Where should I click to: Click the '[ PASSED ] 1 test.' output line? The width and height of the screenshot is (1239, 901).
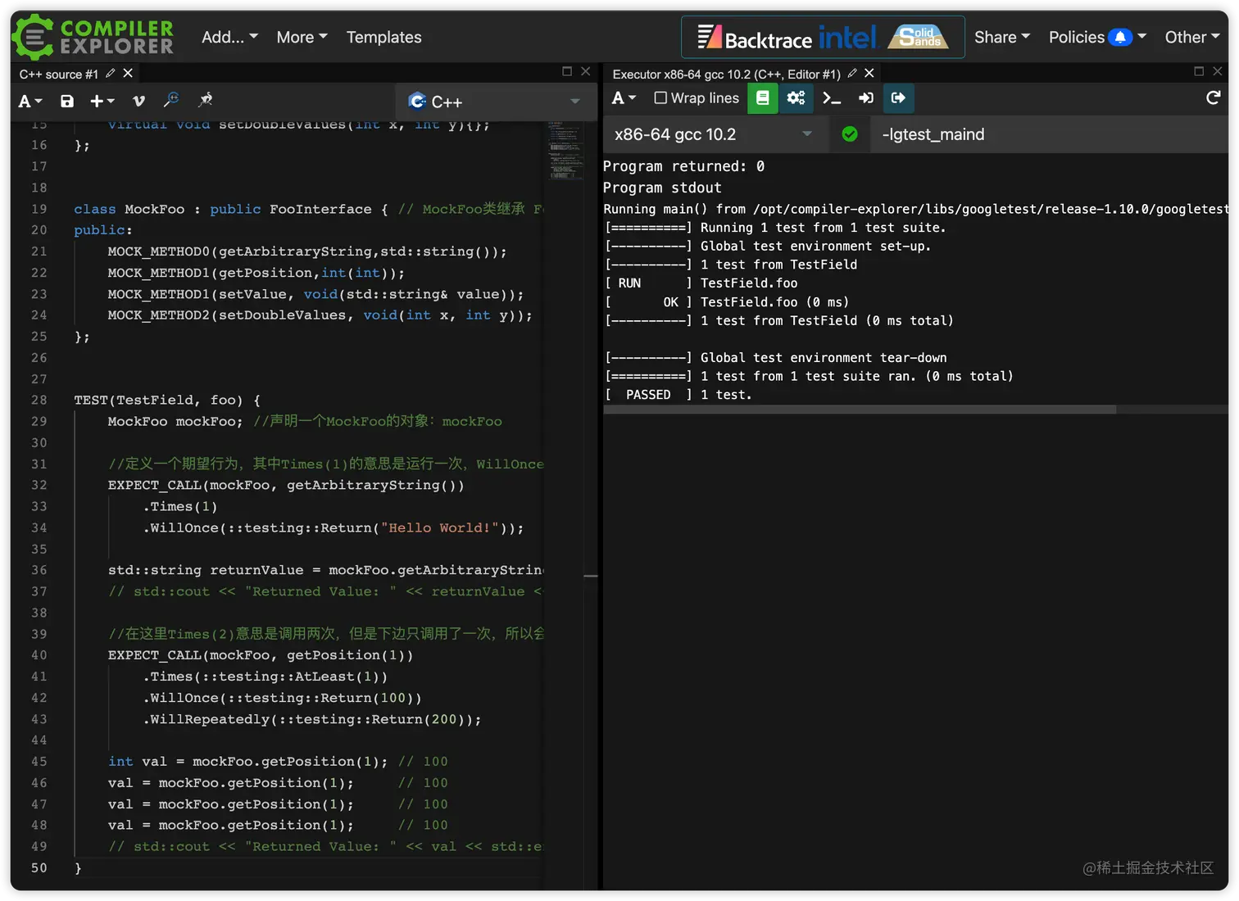pyautogui.click(x=678, y=395)
